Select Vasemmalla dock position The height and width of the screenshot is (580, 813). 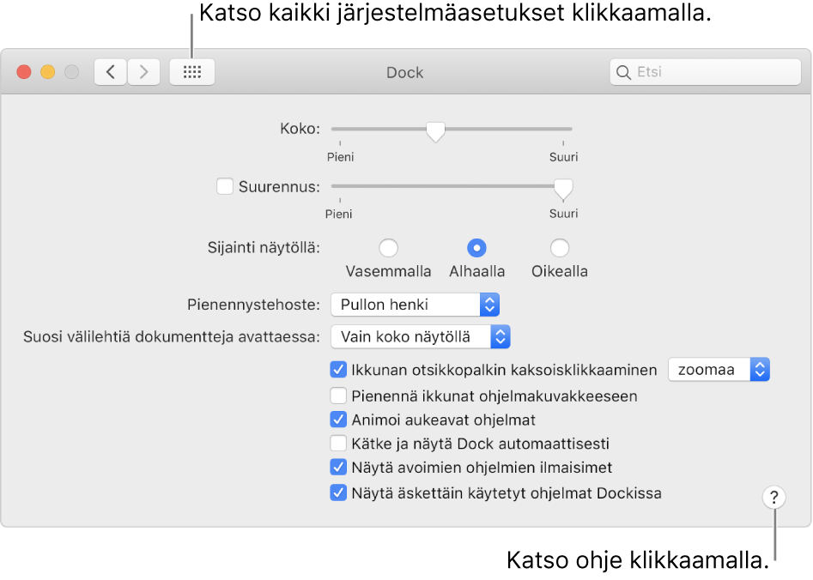(388, 248)
